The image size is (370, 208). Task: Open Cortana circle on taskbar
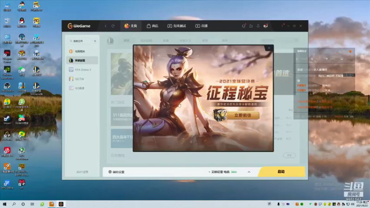(23, 204)
